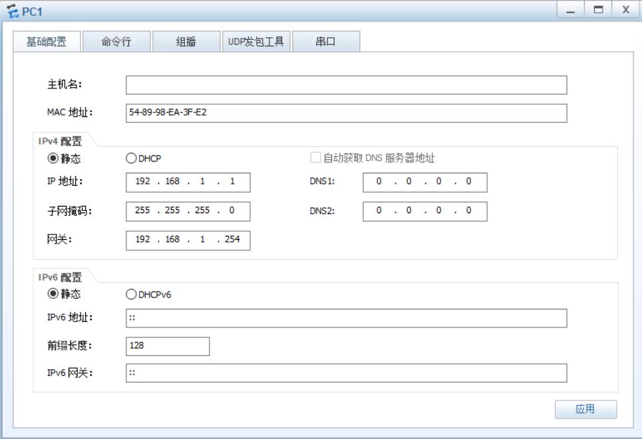Click the DNS1 address field
This screenshot has width=642, height=439.
[424, 183]
